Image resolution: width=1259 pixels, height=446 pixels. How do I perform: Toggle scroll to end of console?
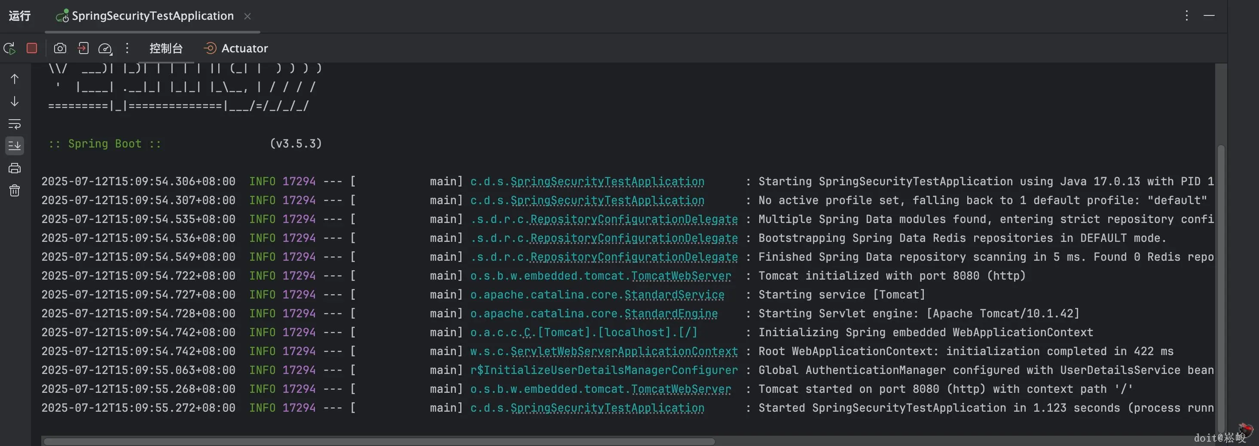15,145
